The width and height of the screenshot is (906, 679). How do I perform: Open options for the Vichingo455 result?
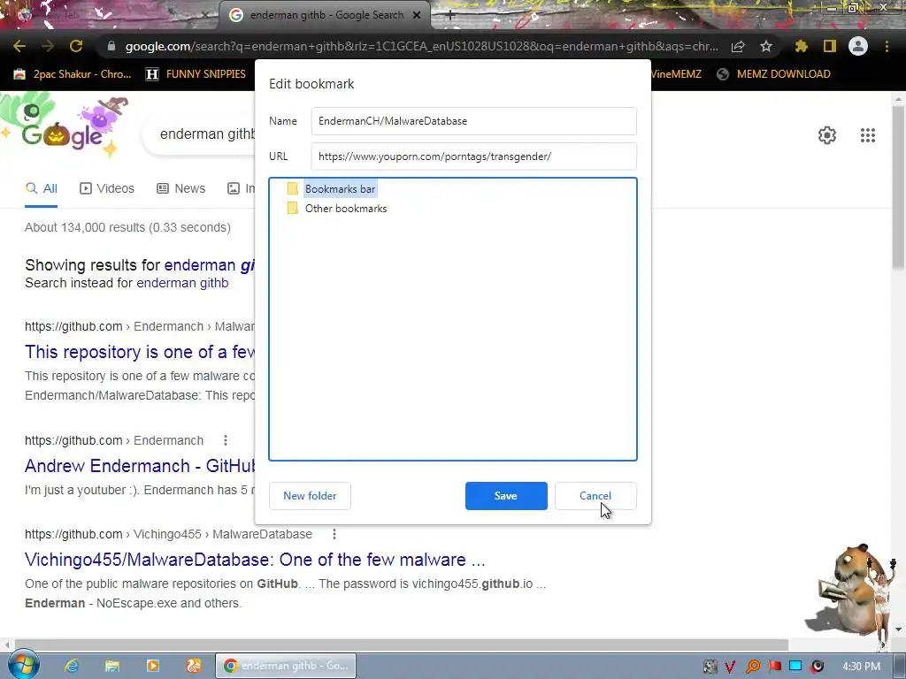pos(334,534)
